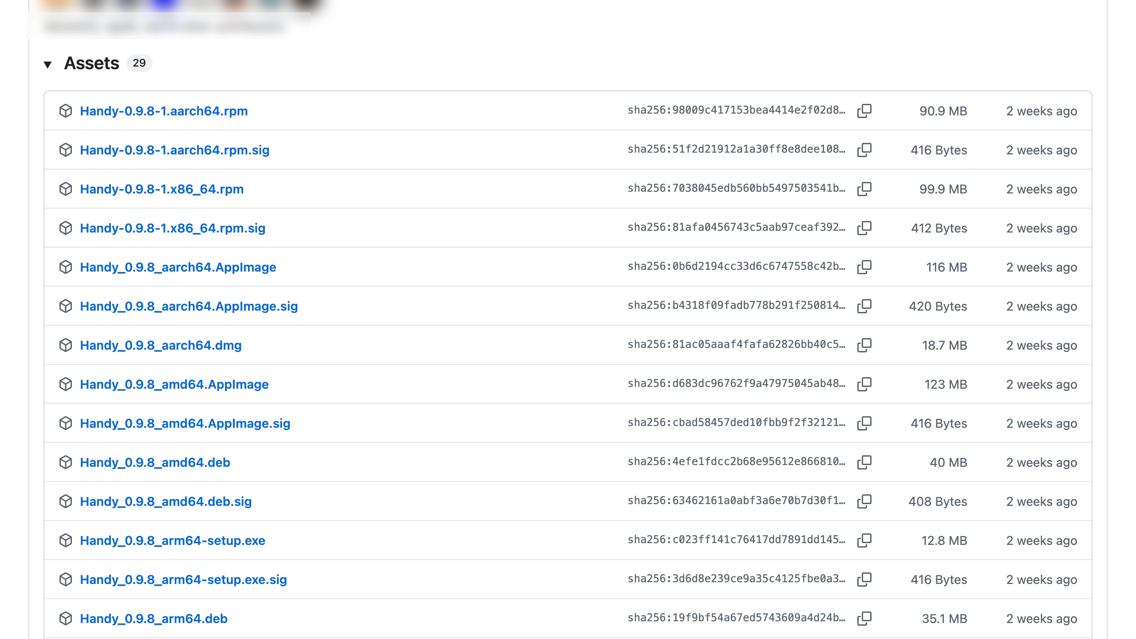The width and height of the screenshot is (1136, 639).
Task: Select hash text sha256:98009c417153bea4414e2f02d8
Action: click(736, 110)
